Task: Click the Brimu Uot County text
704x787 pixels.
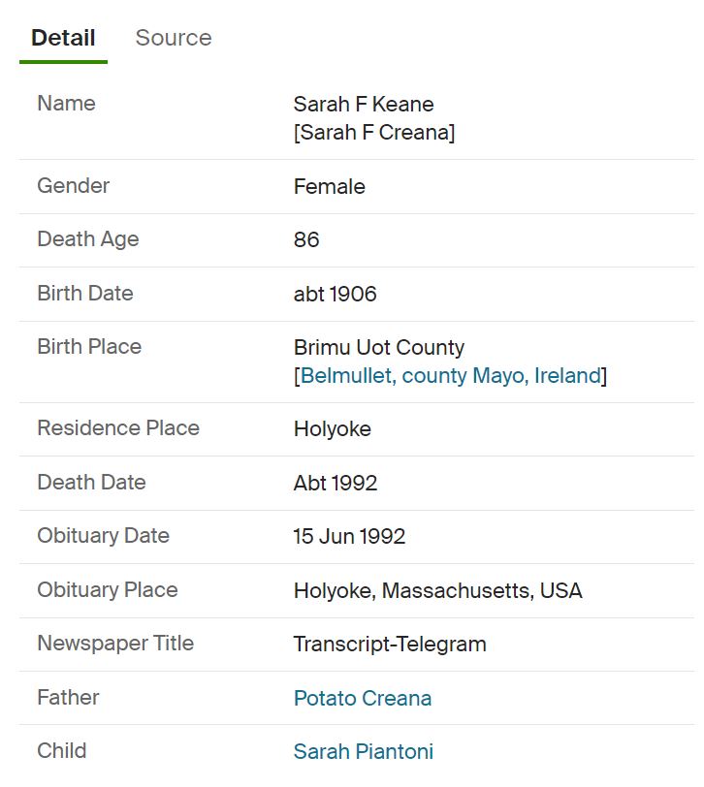Action: 378,347
